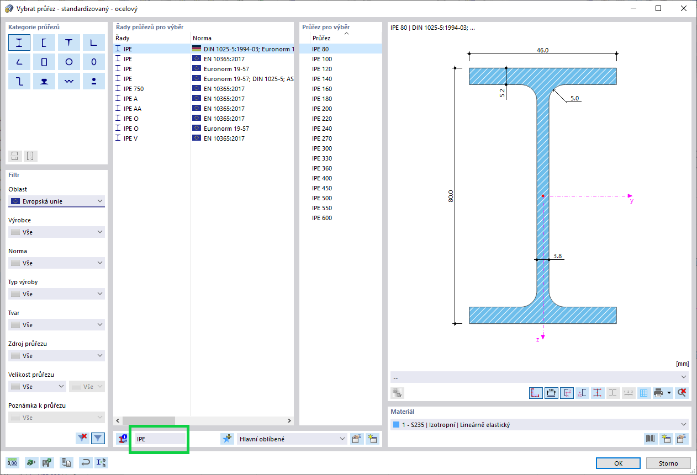
Task: Click the blue S235 material color swatch
Action: click(x=396, y=425)
